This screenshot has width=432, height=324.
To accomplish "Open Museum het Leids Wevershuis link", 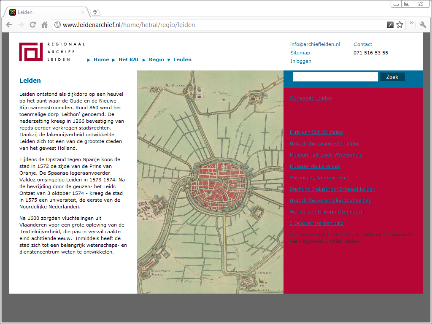I will (x=326, y=155).
